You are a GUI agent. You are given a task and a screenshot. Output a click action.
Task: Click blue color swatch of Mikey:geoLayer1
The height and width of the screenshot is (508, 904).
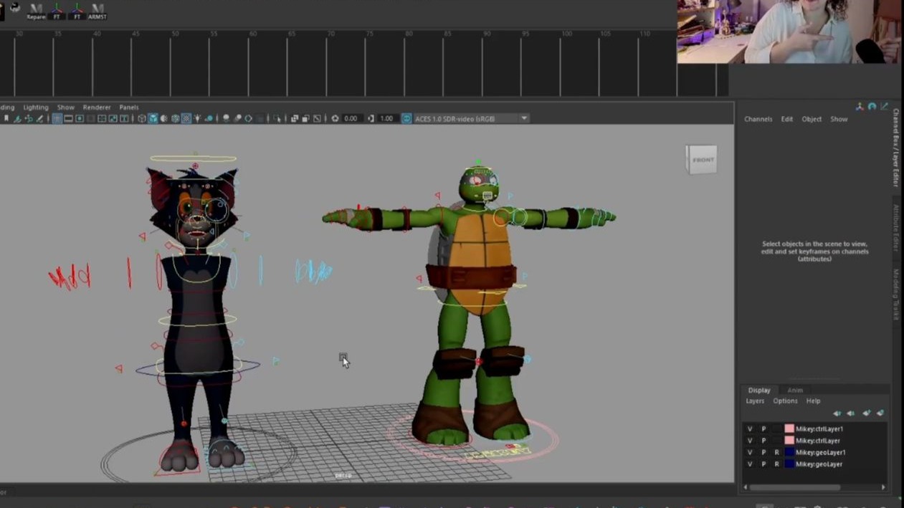click(x=789, y=452)
